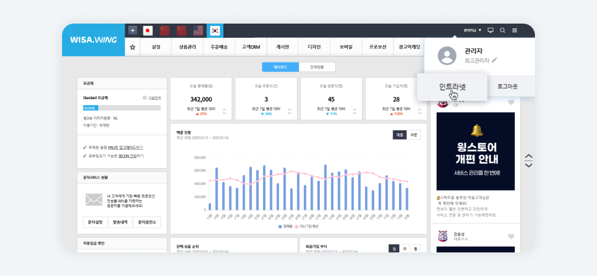Click the 강을성 author avatar

[443, 236]
